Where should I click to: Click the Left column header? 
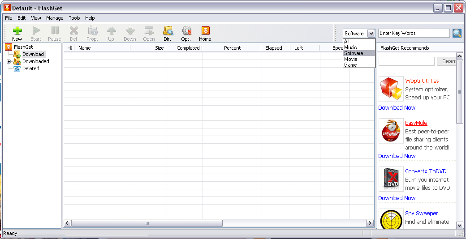(x=305, y=48)
